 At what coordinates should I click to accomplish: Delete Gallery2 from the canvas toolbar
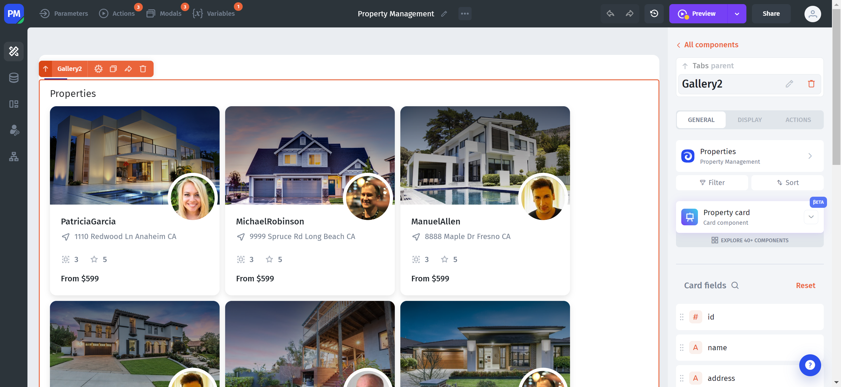143,69
